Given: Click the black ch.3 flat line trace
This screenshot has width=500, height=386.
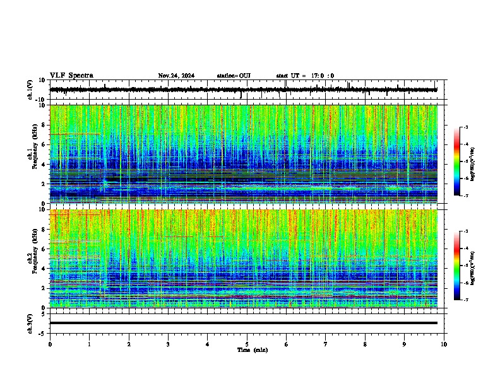Looking at the screenshot, I should point(244,323).
